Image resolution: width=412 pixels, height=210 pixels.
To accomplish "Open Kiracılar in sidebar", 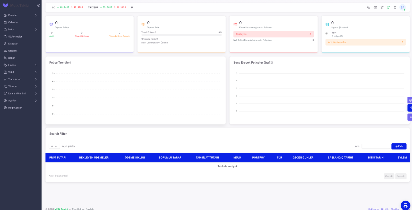I will tap(21, 44).
